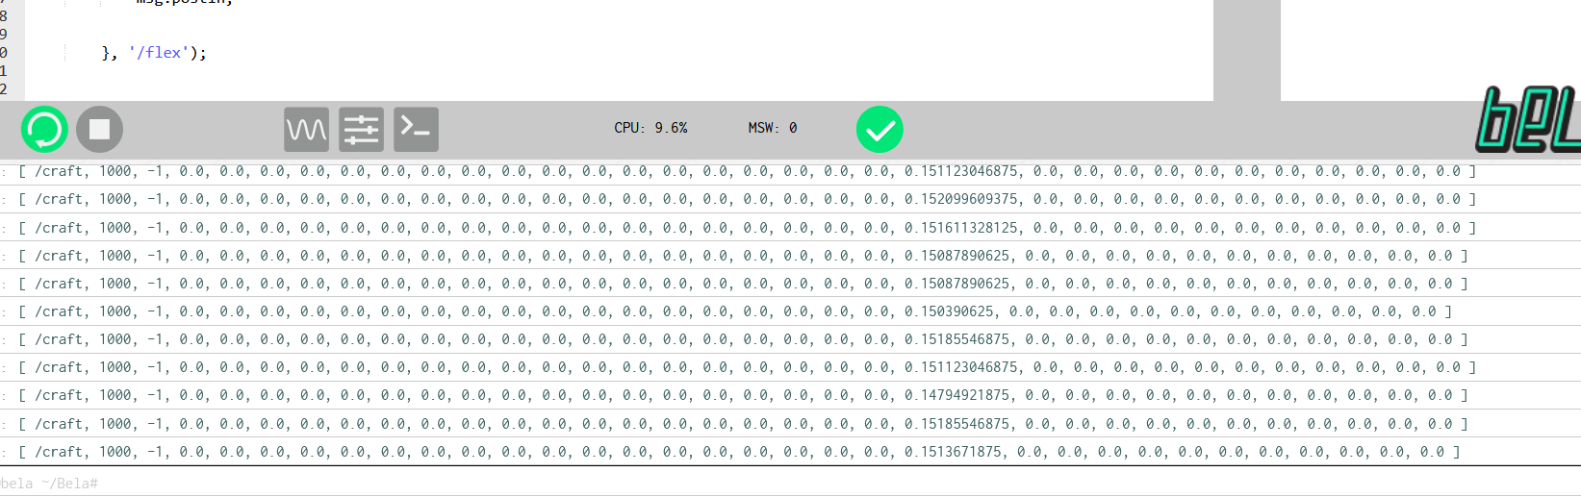
Task: Toggle the console terminal icon
Action: tap(416, 129)
